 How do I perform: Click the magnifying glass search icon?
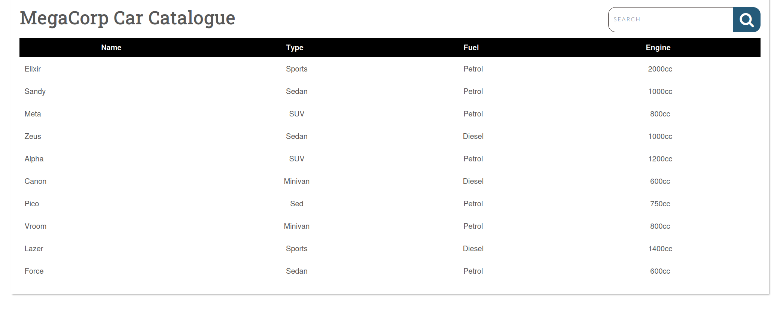point(746,20)
